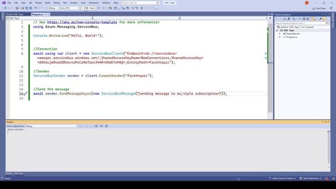The image size is (336, 189).
Task: Click the Start Without Debugging icon
Action: pos(99,8)
